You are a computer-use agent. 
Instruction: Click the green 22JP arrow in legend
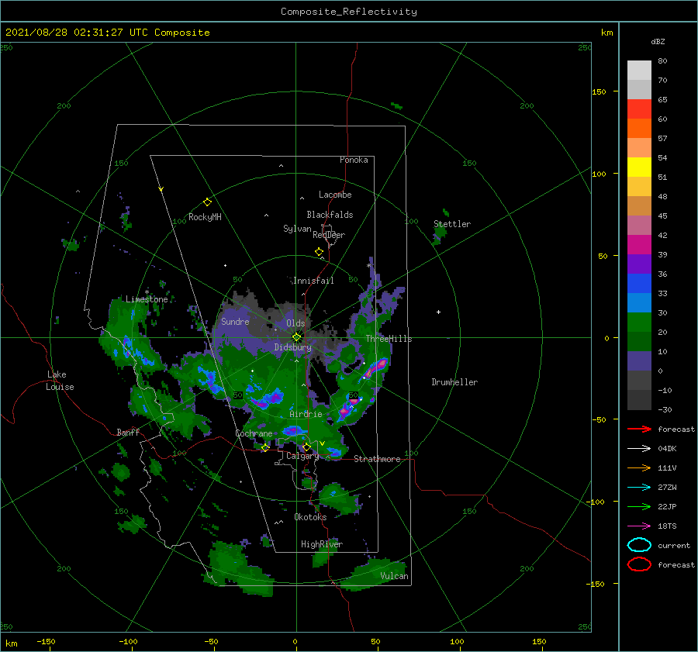640,506
